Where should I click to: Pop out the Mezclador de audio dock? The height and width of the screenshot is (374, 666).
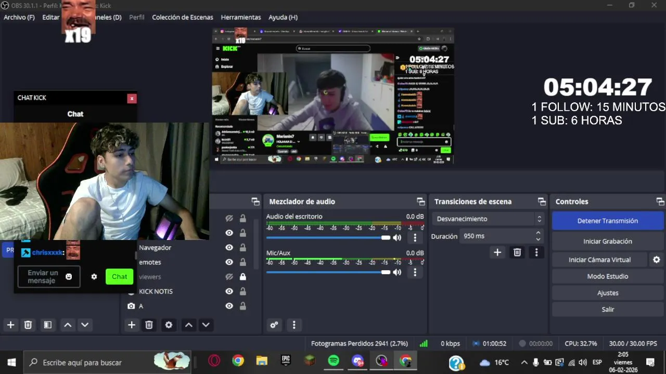coord(420,202)
